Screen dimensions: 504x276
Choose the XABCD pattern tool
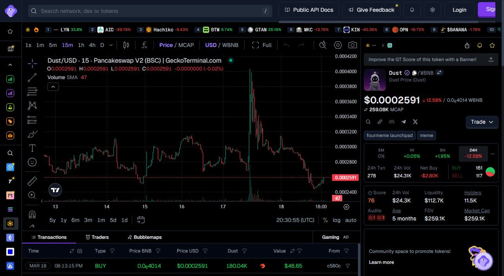tap(32, 106)
